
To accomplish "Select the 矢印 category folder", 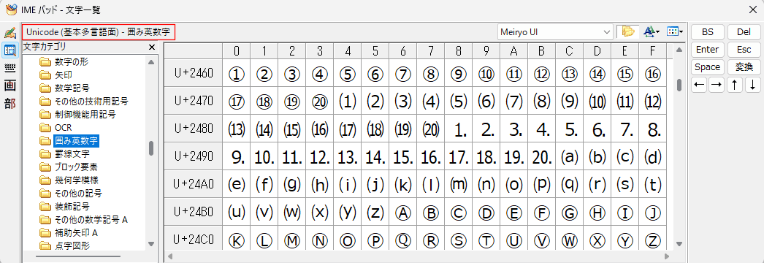I will [56, 75].
